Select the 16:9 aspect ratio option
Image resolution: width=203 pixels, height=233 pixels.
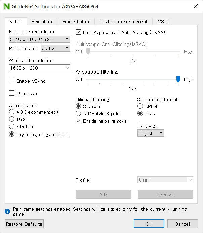tap(12, 119)
